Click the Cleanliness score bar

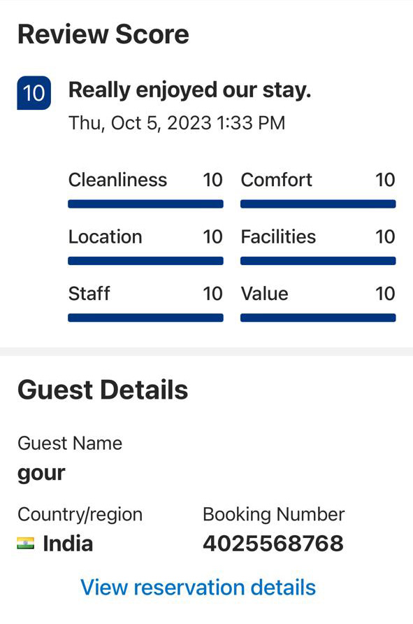coord(145,204)
